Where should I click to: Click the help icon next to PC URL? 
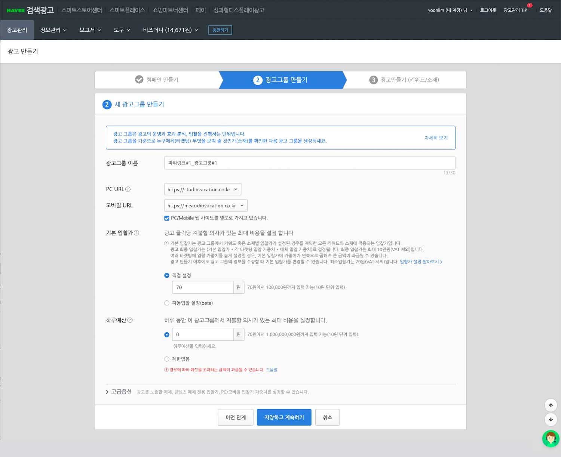[x=128, y=189]
